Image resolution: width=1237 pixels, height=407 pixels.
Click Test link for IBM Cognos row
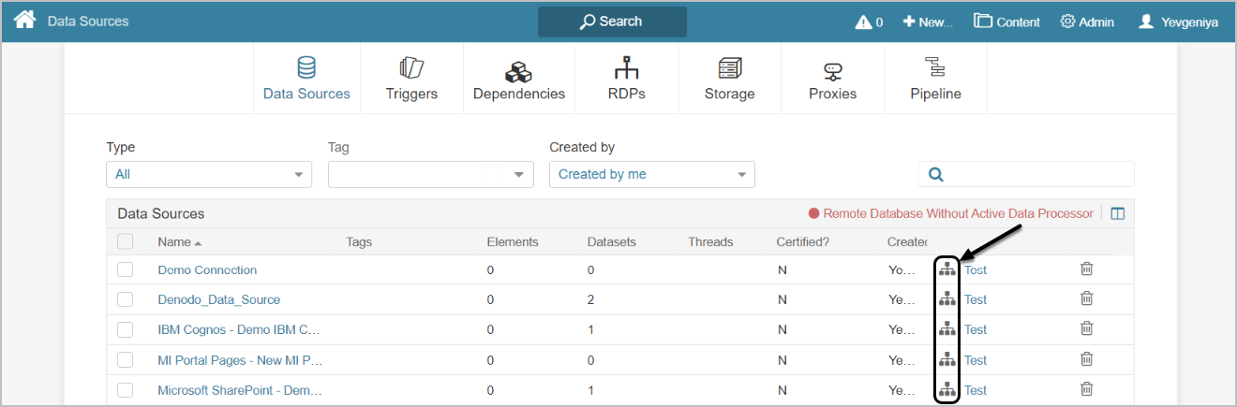tap(976, 329)
